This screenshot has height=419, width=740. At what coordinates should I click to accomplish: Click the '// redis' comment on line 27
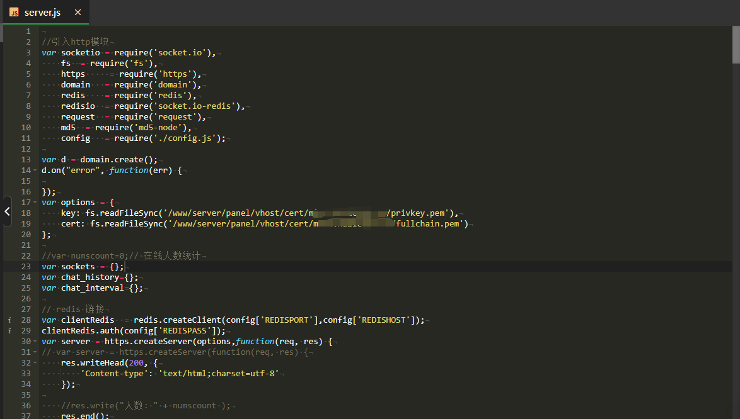coord(72,310)
